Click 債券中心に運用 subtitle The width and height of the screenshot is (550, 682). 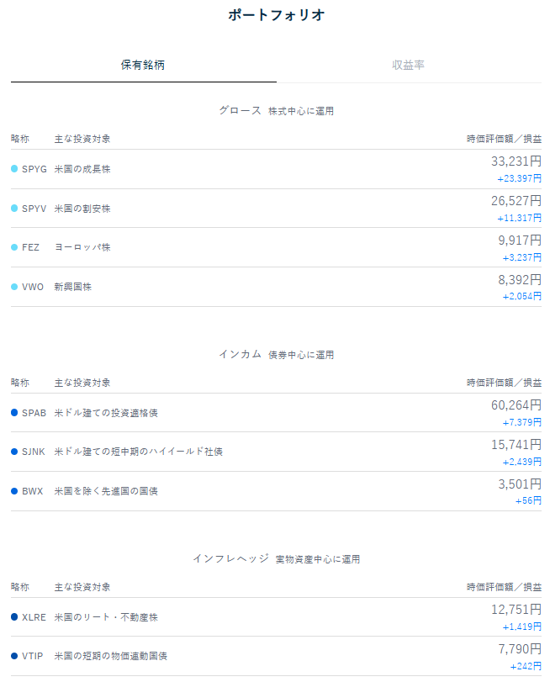coord(301,356)
